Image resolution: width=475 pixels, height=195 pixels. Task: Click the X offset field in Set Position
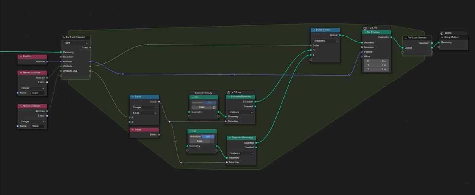376,61
